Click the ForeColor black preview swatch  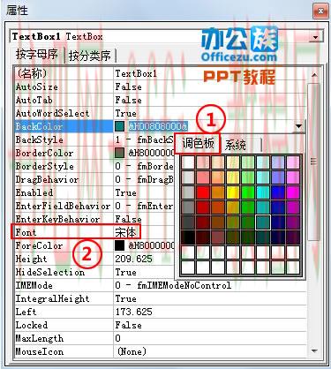[x=119, y=245]
